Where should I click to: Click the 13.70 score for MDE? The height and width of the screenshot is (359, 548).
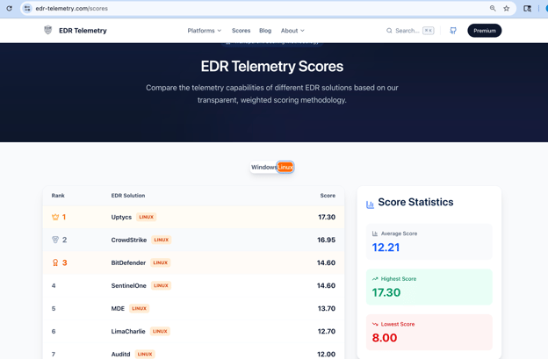point(327,308)
